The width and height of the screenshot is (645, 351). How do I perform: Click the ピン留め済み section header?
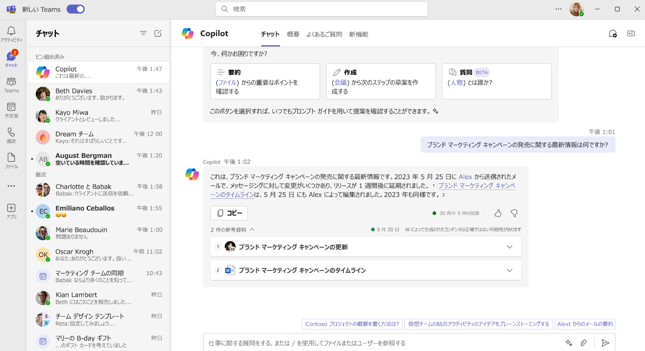[x=50, y=57]
